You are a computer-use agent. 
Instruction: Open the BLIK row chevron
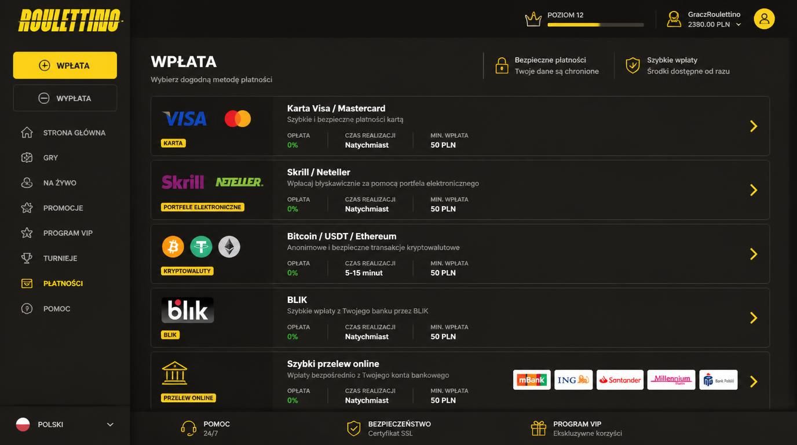coord(754,318)
